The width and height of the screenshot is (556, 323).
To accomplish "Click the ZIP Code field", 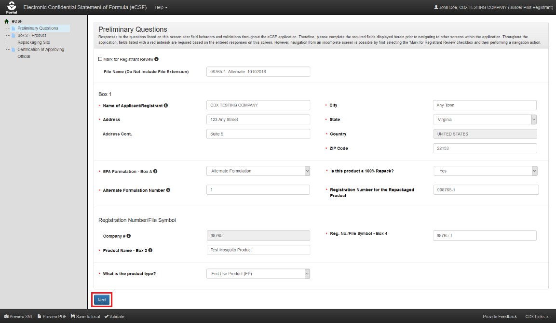I will point(485,148).
